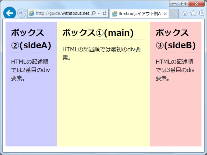The image size is (207, 155).
Task: Minimize the browser window
Action: click(174, 4)
